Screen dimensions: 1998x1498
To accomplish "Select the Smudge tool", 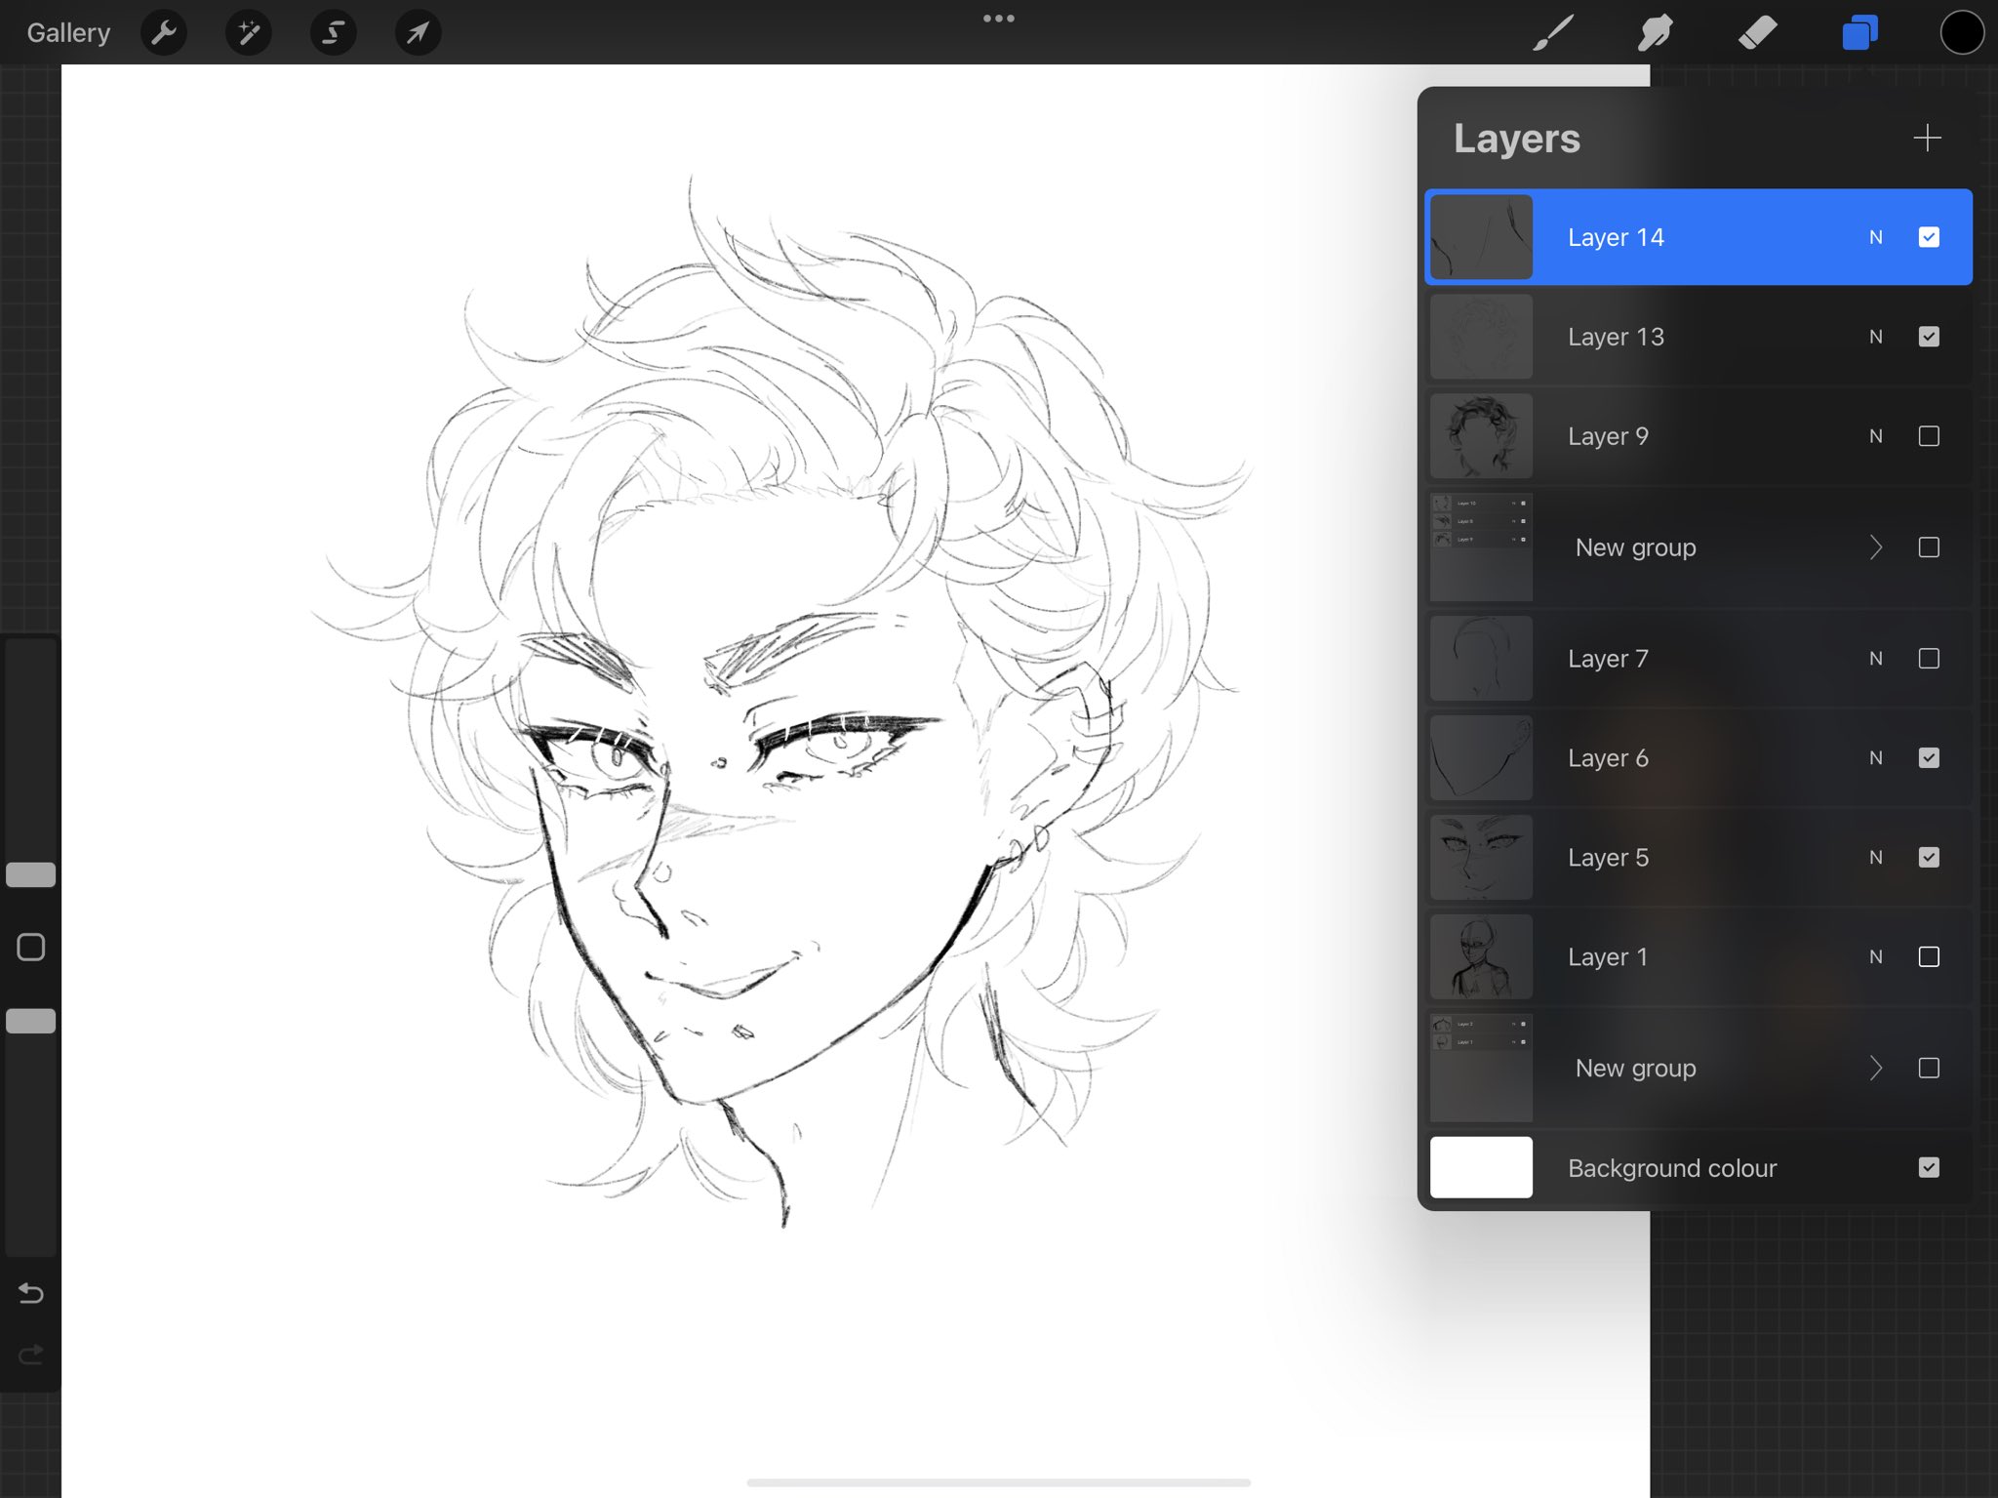I will [1656, 33].
